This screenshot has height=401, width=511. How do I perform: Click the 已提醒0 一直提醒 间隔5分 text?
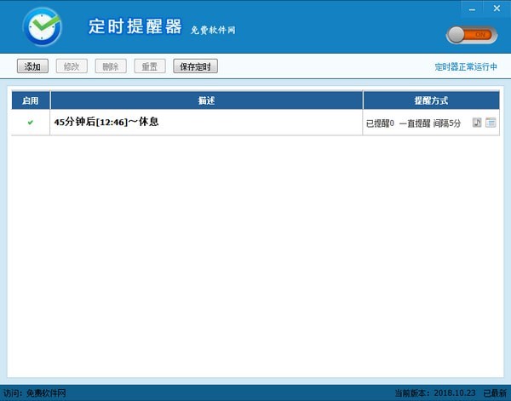413,123
